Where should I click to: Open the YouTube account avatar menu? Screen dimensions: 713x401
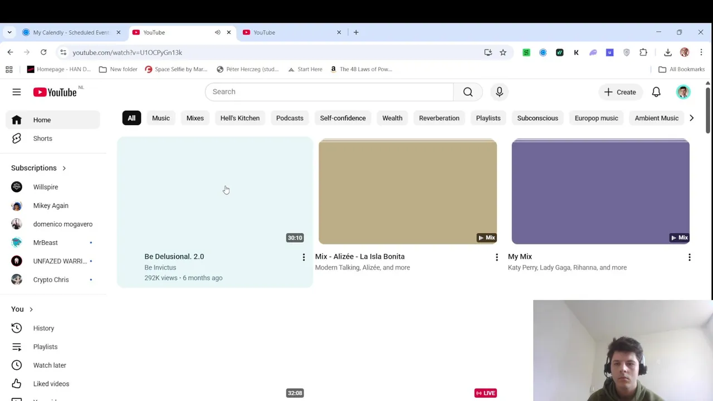[683, 92]
